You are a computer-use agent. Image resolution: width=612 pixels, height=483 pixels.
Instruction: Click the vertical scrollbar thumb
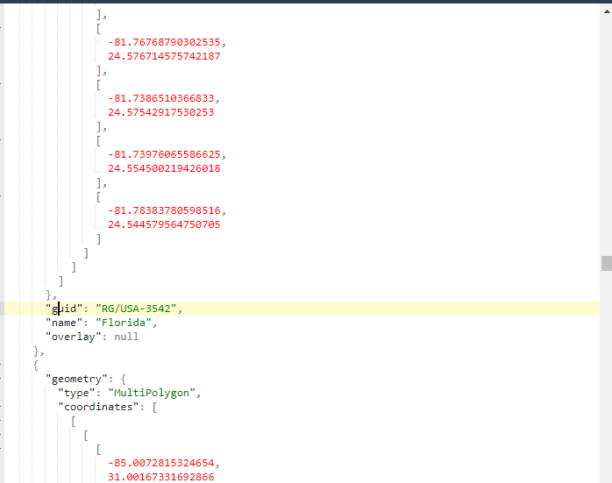(x=607, y=263)
